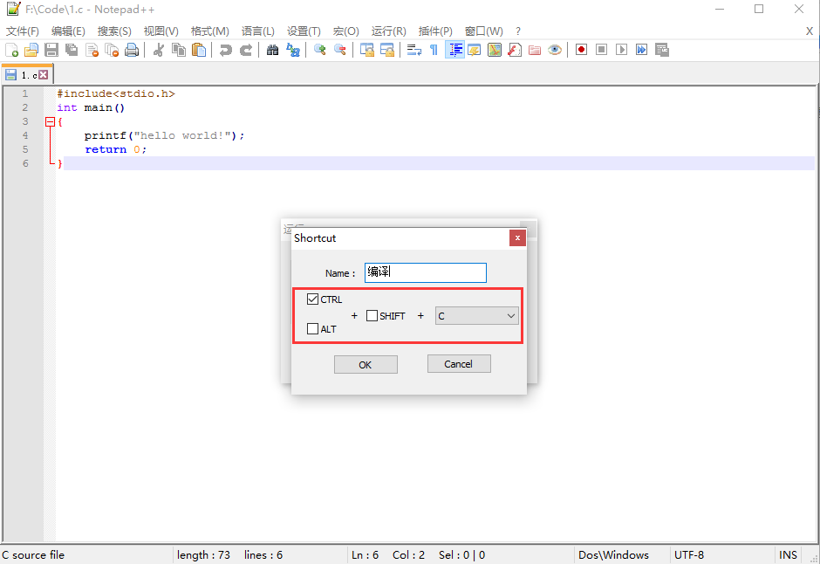
Task: Uncheck the CTRL checkbox
Action: pyautogui.click(x=312, y=299)
